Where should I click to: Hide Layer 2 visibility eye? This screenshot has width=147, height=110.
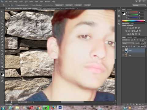tap(123, 51)
